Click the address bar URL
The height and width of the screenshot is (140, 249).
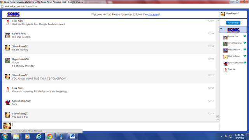point(21,6)
